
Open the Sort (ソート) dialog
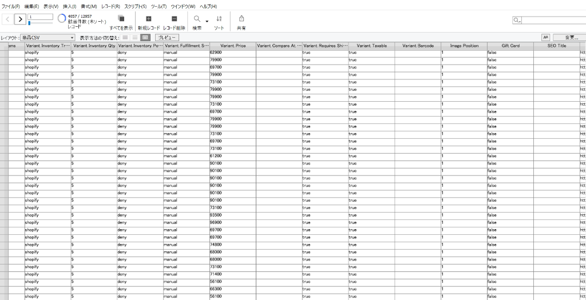pos(219,19)
